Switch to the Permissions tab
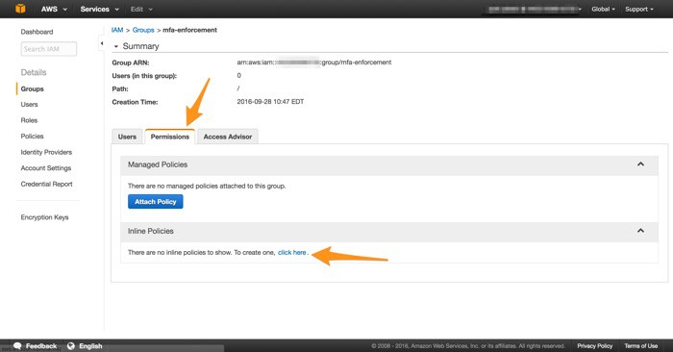The image size is (673, 352). click(x=170, y=137)
